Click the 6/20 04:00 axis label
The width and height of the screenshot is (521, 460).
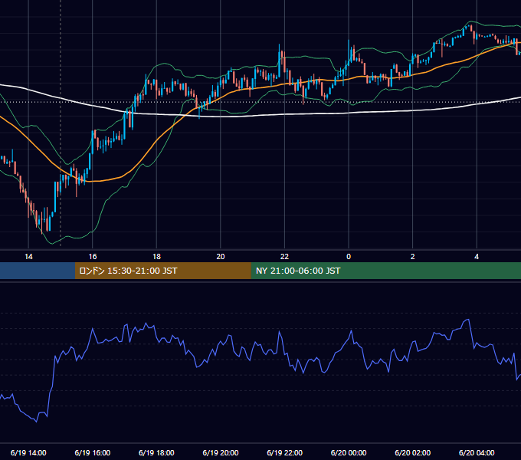pos(477,452)
